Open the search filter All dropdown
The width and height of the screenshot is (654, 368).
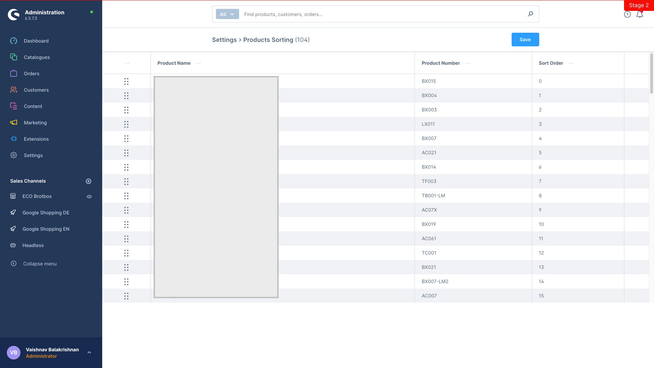point(227,14)
